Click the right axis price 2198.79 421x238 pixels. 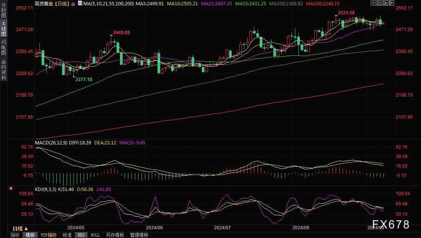tap(404, 95)
